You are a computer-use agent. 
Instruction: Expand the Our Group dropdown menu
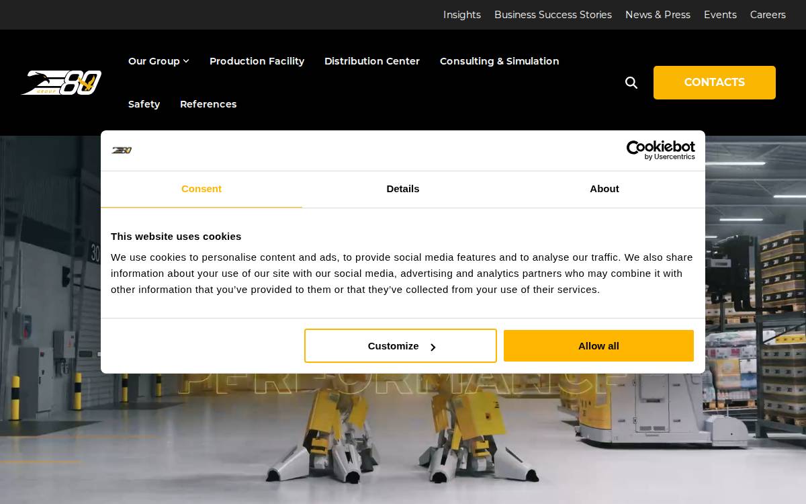(x=159, y=61)
